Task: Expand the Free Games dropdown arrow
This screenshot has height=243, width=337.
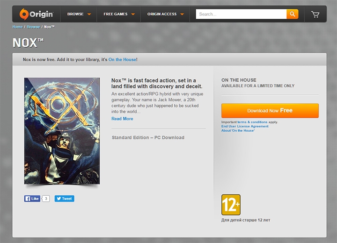Action: pos(133,14)
